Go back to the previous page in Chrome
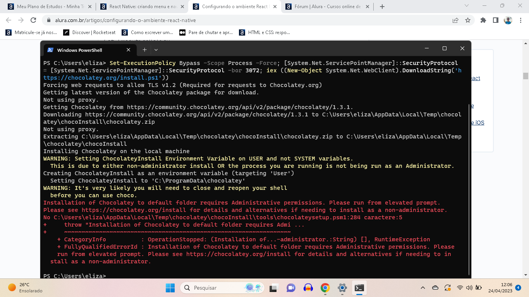 [x=9, y=20]
